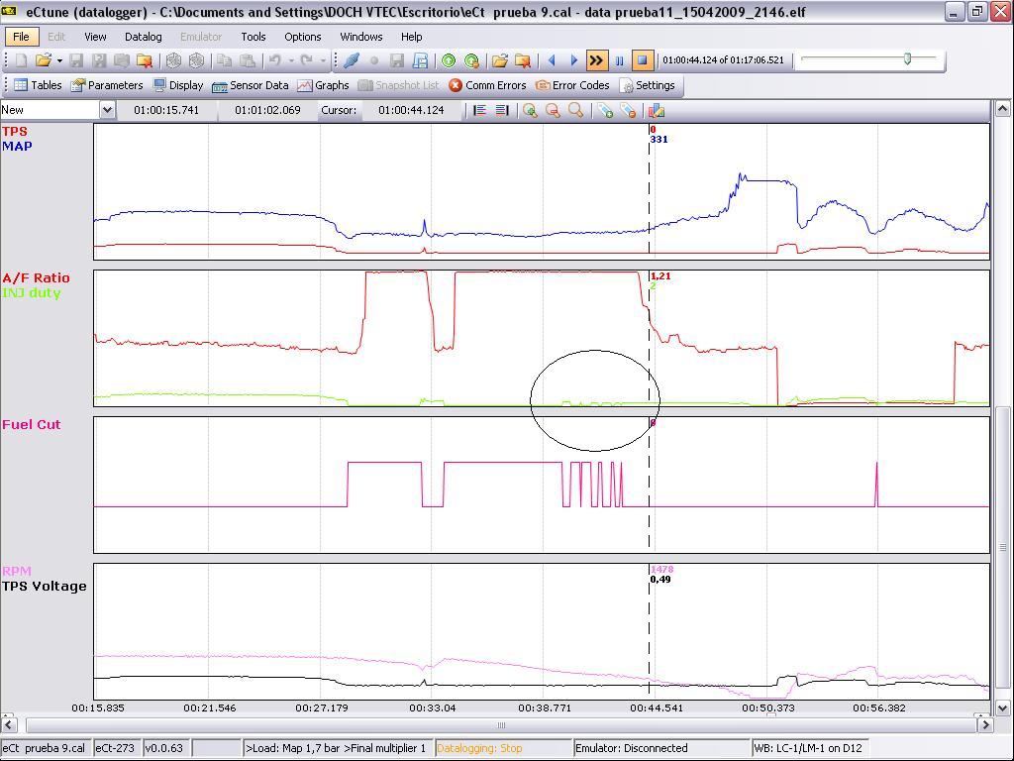
Task: Open the Tables window
Action: click(x=39, y=85)
